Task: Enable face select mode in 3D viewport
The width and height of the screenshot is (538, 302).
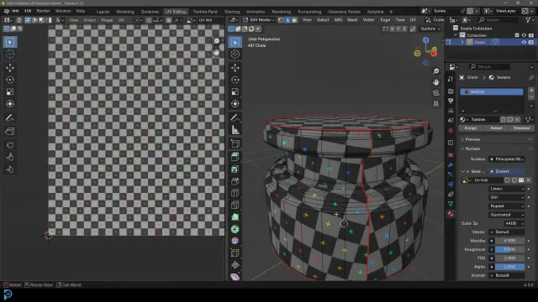Action: [x=294, y=20]
